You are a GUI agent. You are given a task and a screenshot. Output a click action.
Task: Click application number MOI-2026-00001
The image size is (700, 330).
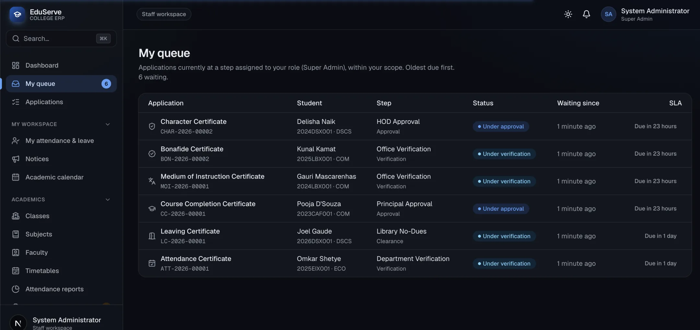pos(185,186)
